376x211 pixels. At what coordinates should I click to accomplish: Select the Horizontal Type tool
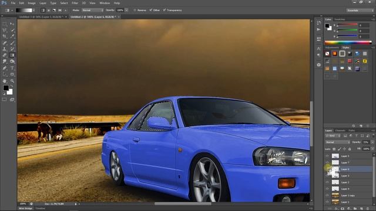12,68
